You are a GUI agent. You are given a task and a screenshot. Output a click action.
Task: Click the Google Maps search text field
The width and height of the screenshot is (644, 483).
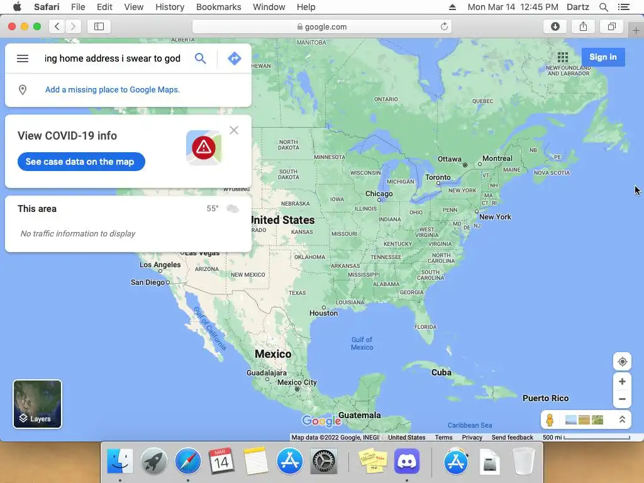click(113, 58)
